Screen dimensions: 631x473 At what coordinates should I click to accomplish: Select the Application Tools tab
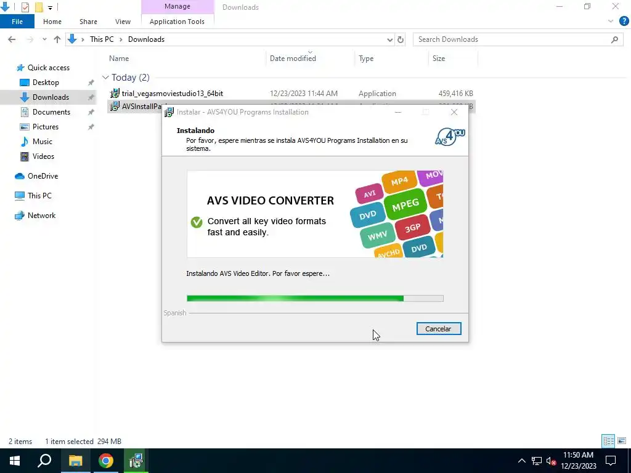(x=177, y=22)
